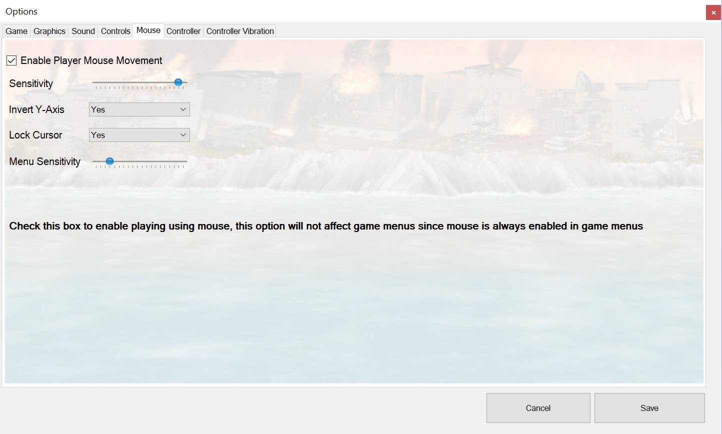
Task: Select the Sound tab
Action: coord(83,30)
